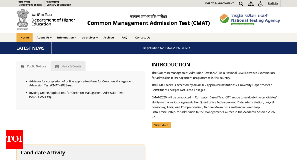Screen dimensions: 297x160
Task: Click the View More button
Action: point(161,125)
